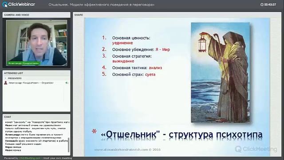Click the scrollbar in the chat panel

68,145
